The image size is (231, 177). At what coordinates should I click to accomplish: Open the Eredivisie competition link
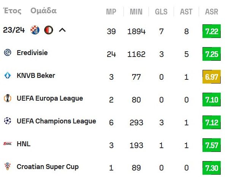coord(32,53)
